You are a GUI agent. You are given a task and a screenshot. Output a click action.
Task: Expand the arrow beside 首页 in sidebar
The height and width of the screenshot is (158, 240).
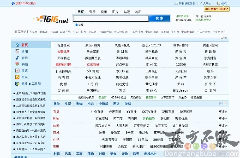click(x=49, y=45)
